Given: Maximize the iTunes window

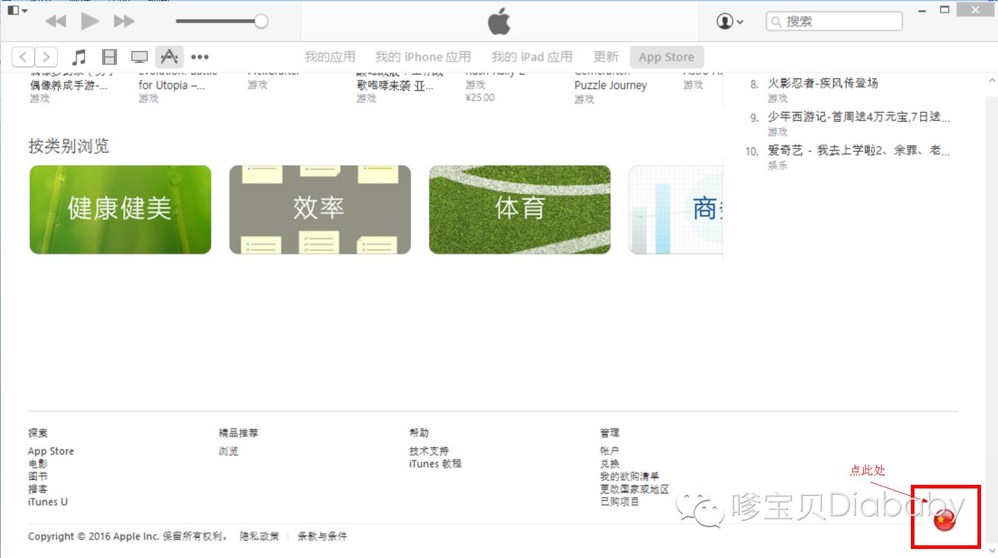Looking at the screenshot, I should 944,10.
